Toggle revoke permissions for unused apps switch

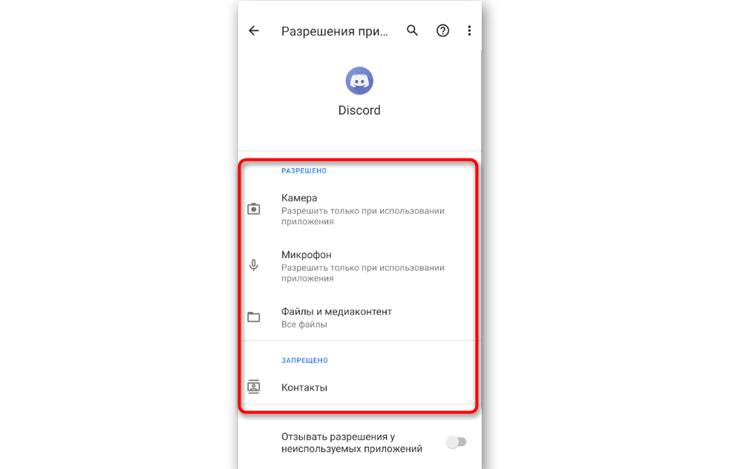pyautogui.click(x=456, y=442)
